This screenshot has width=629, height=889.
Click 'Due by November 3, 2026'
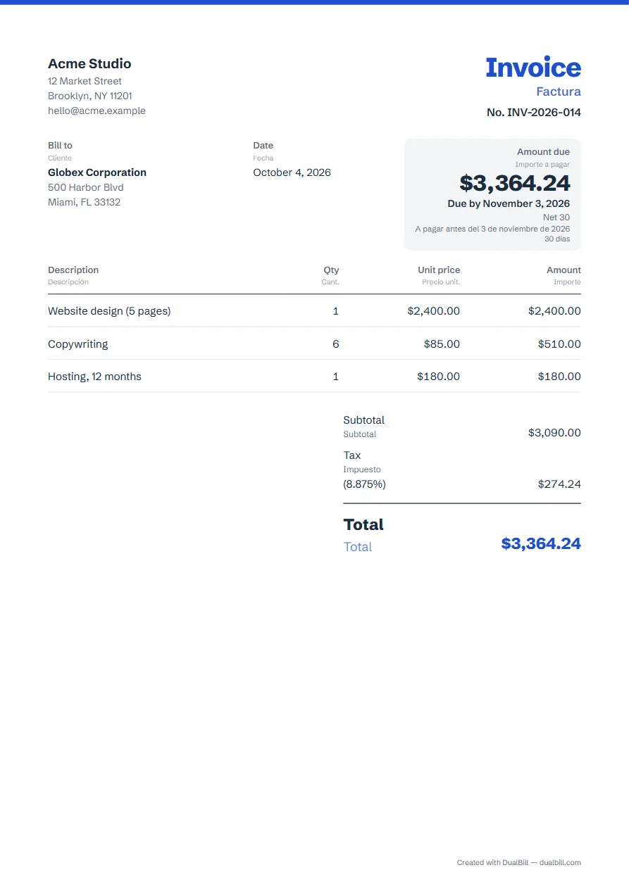coord(509,203)
